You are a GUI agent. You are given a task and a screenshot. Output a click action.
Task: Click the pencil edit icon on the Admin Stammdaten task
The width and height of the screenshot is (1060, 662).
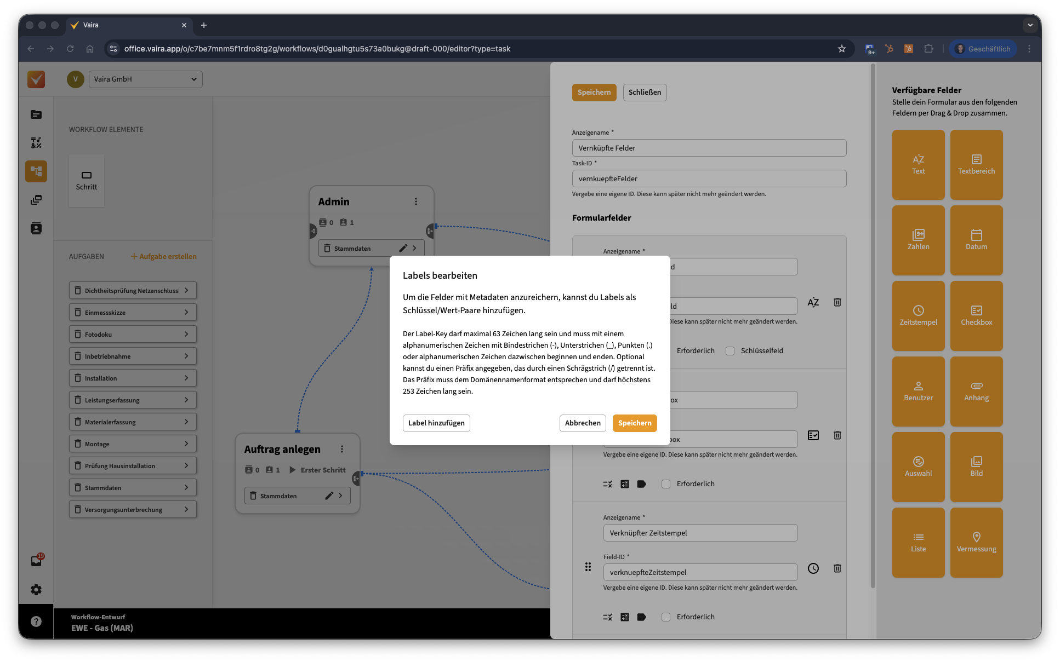403,248
